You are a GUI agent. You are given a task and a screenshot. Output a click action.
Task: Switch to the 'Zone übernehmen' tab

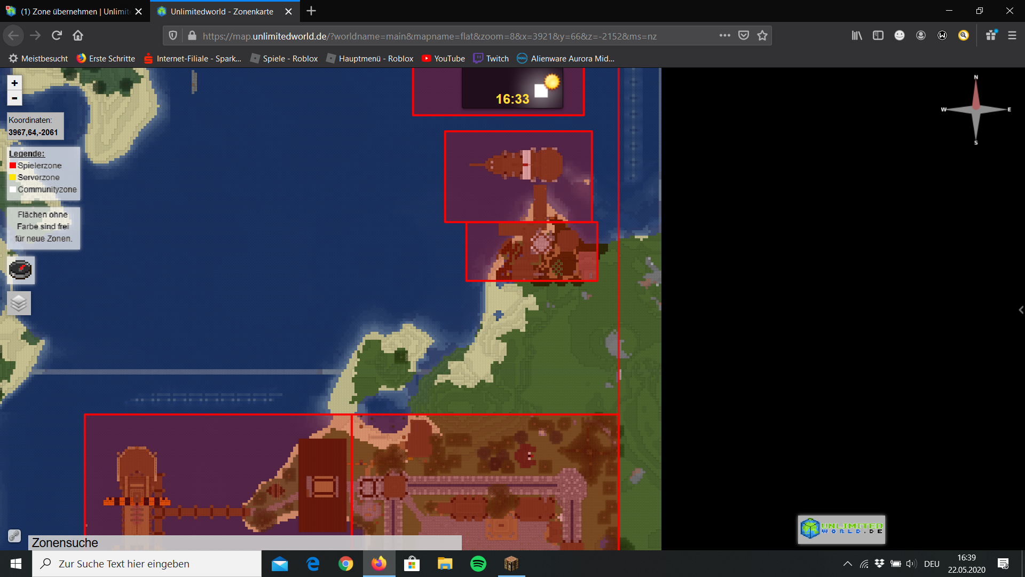[x=75, y=11]
